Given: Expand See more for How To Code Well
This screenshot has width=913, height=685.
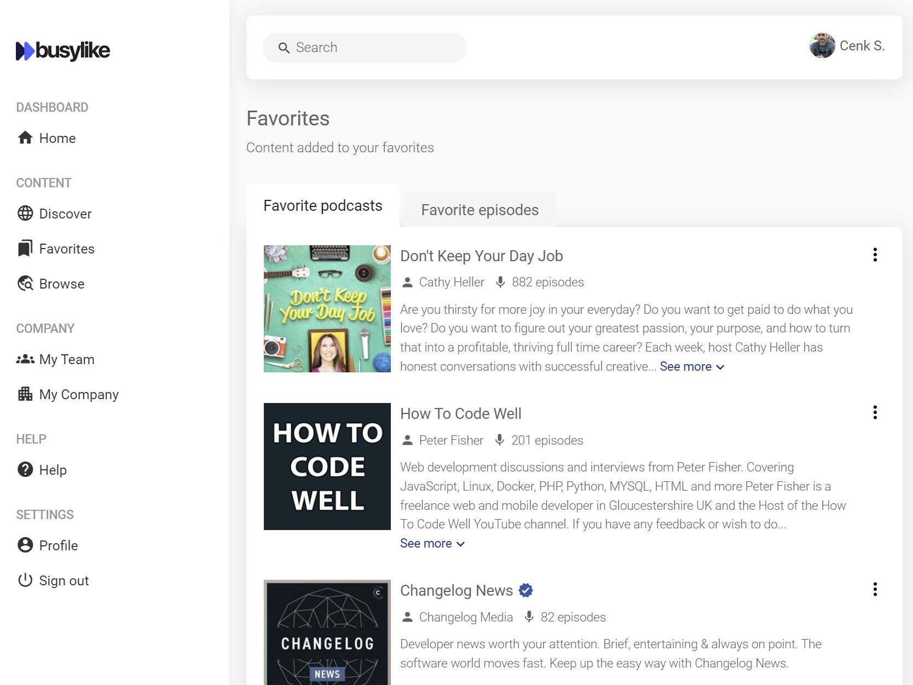Looking at the screenshot, I should (x=426, y=543).
